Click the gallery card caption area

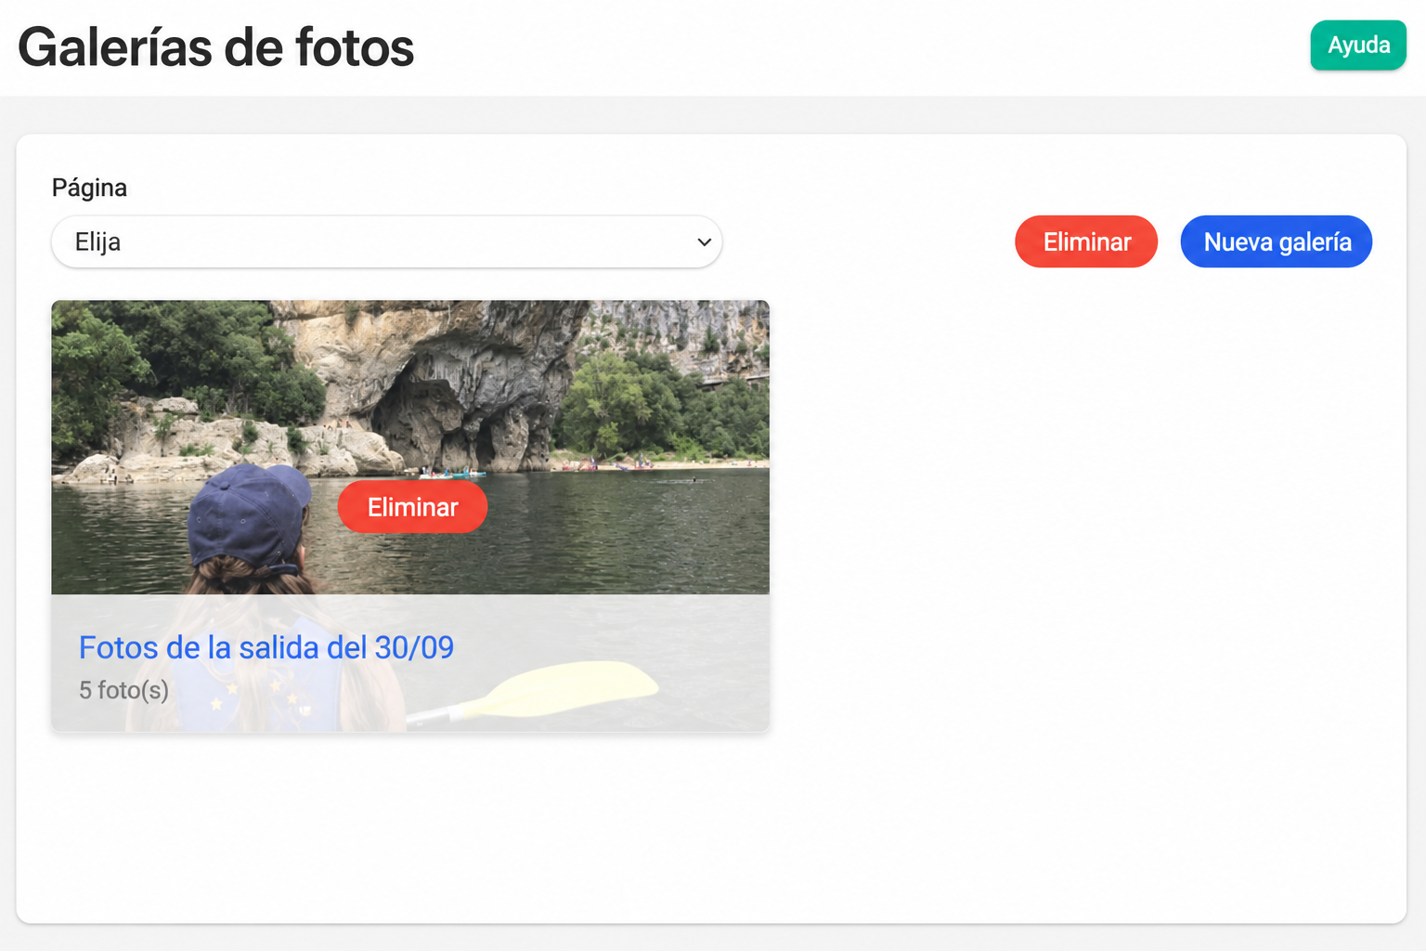(410, 663)
